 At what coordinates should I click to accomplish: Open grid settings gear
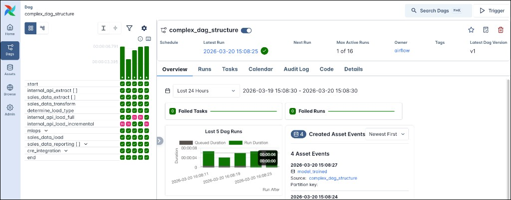click(x=144, y=28)
